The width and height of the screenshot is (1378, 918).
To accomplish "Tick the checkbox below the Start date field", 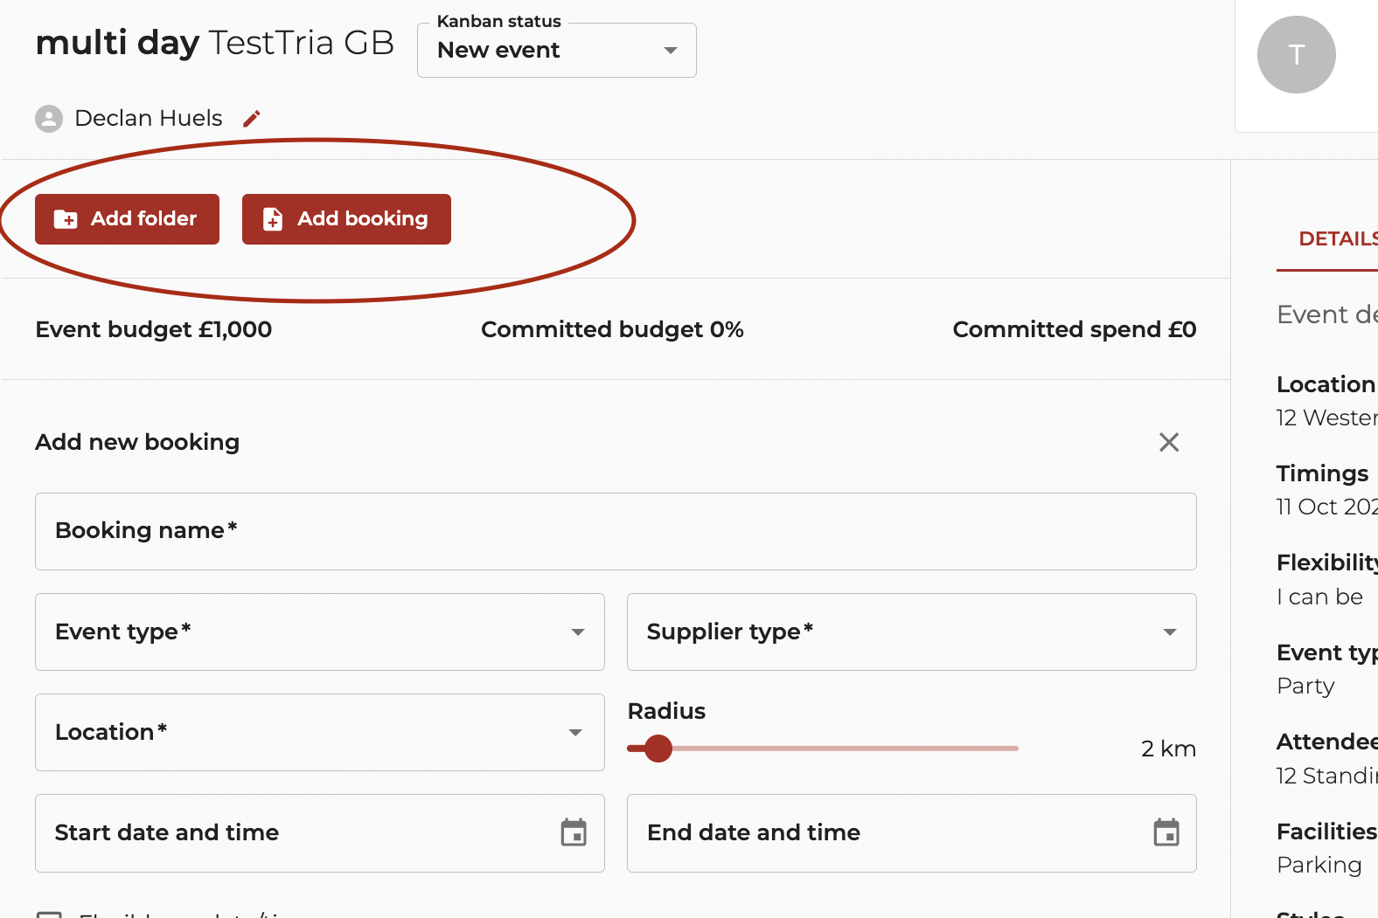I will [x=49, y=914].
